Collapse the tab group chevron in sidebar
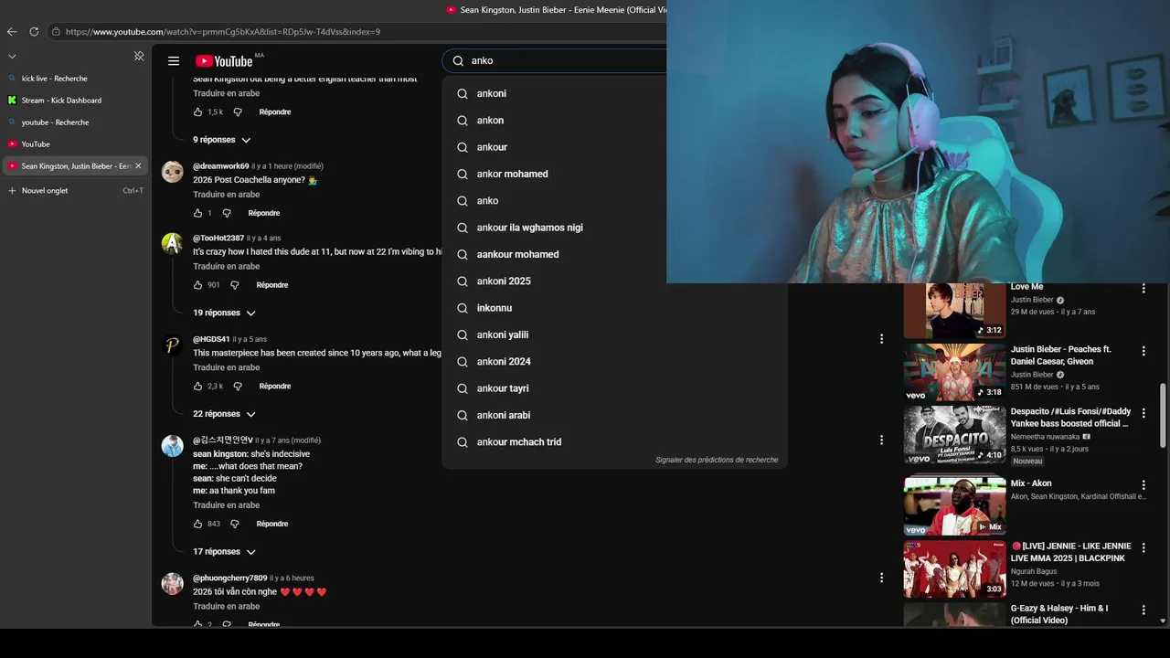Screen dimensions: 1170x658 click(x=12, y=56)
